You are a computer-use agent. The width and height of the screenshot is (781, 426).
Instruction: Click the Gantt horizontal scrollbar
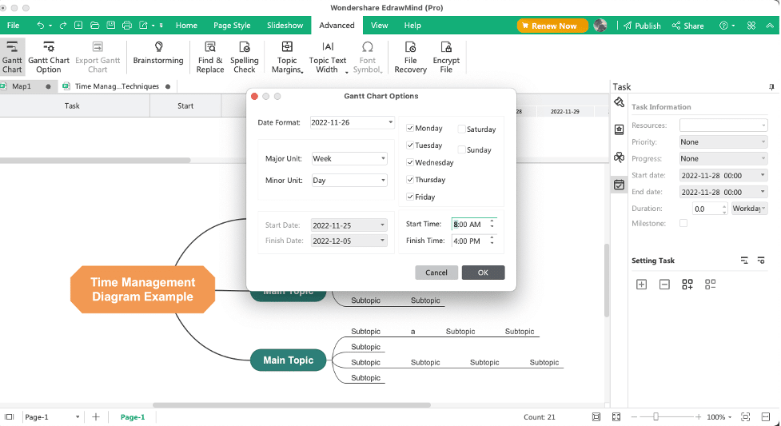pos(95,161)
